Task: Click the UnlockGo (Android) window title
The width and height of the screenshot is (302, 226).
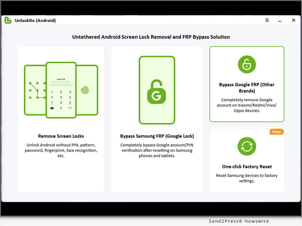Action: pyautogui.click(x=35, y=20)
